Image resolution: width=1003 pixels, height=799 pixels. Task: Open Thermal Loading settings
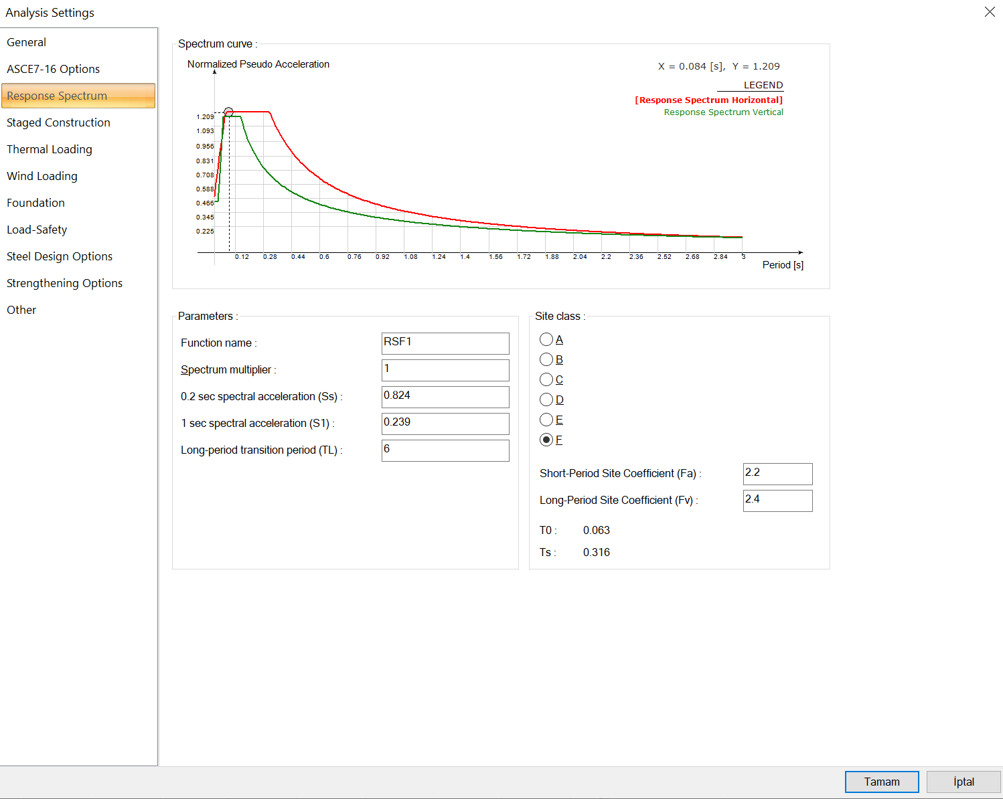50,149
